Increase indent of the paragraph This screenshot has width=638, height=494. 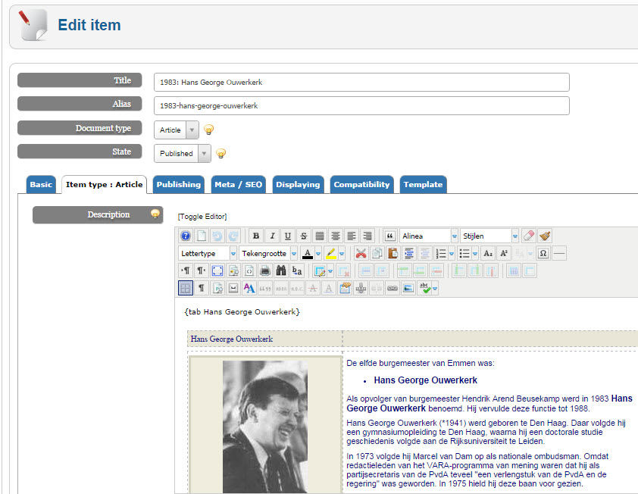click(408, 254)
